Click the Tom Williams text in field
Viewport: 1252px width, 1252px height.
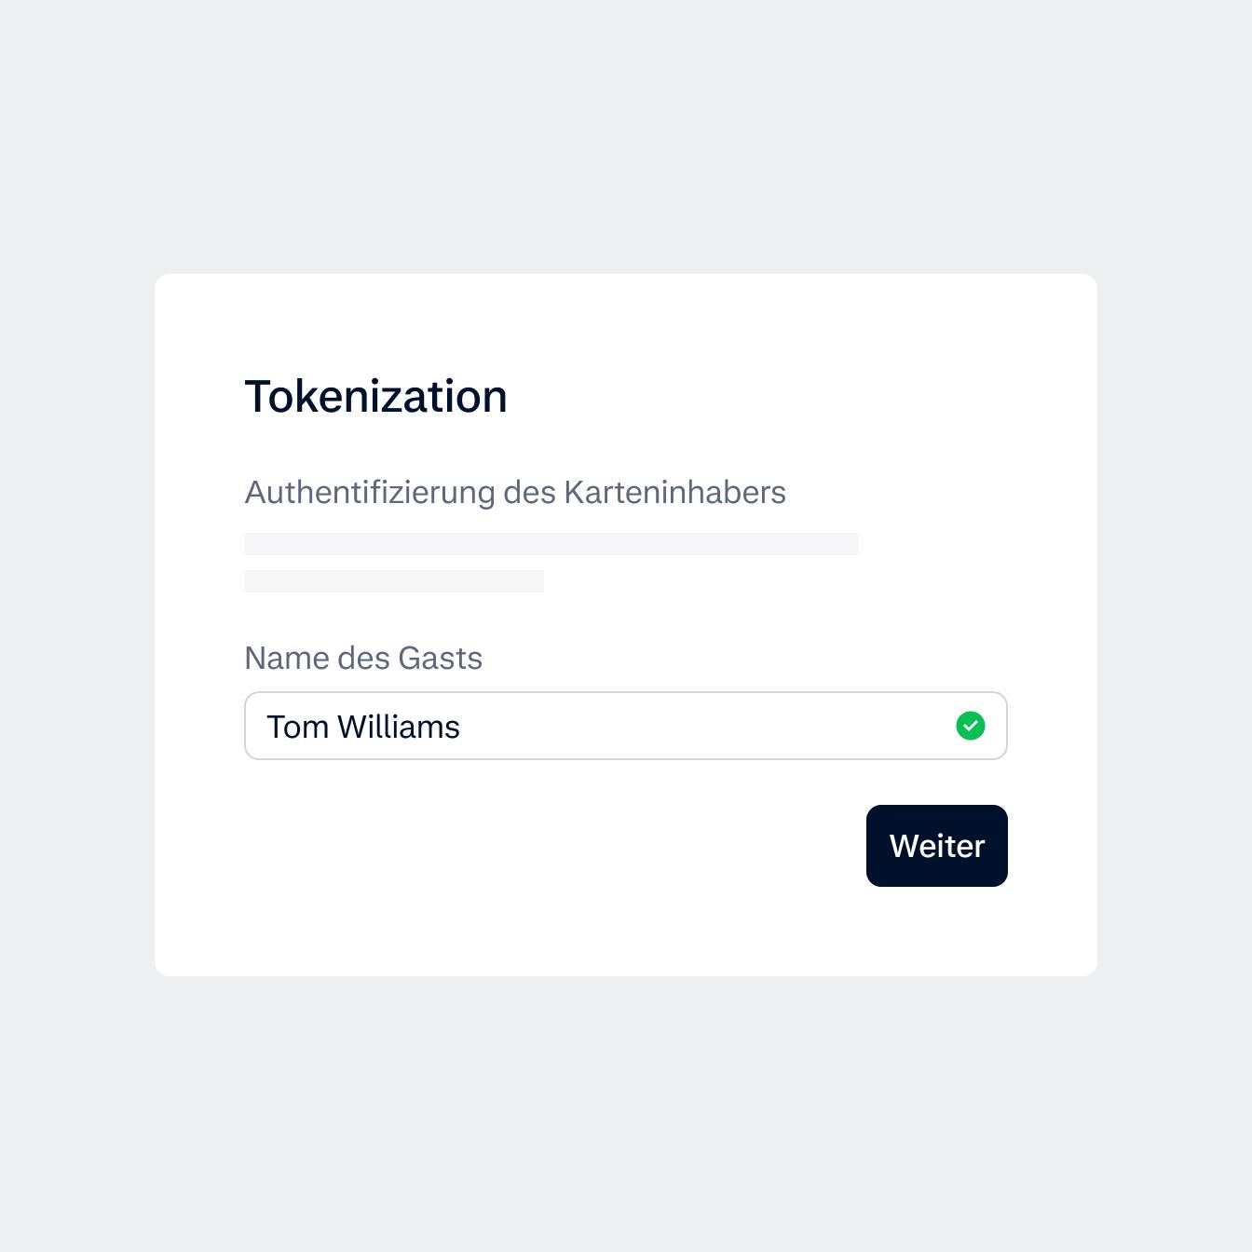tap(363, 727)
